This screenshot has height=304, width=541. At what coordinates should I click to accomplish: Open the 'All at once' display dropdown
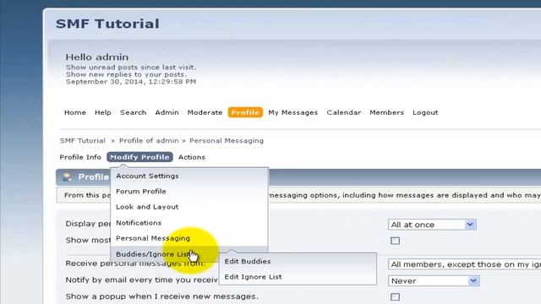[x=432, y=225]
